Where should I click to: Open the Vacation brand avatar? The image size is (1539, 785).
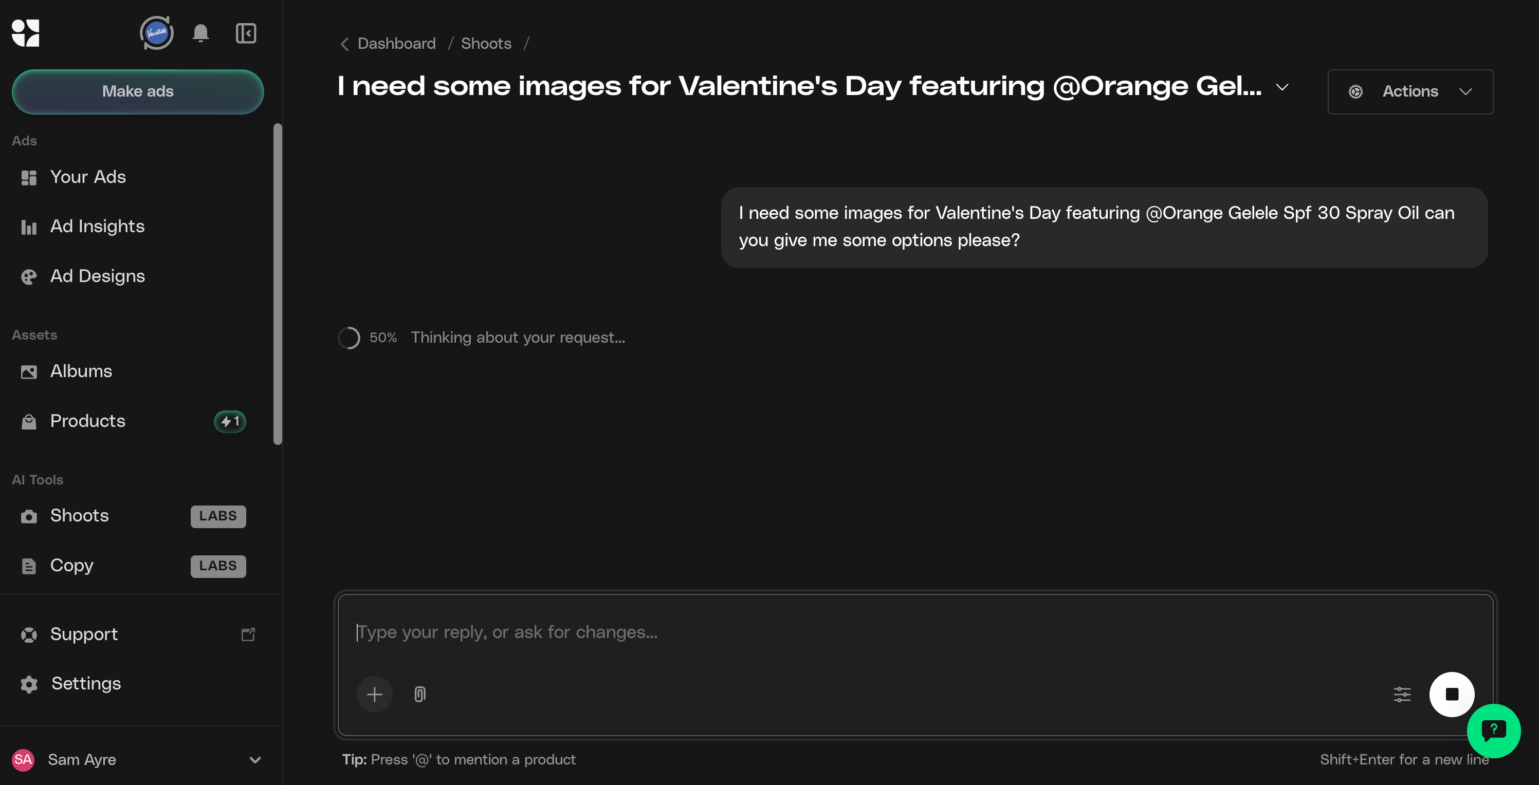[x=157, y=33]
